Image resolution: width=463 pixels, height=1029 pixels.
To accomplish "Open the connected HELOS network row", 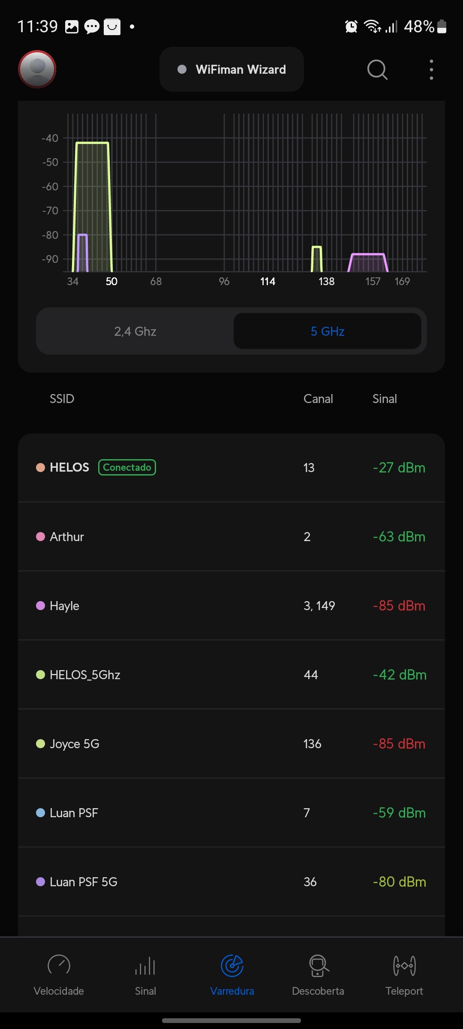I will [231, 468].
